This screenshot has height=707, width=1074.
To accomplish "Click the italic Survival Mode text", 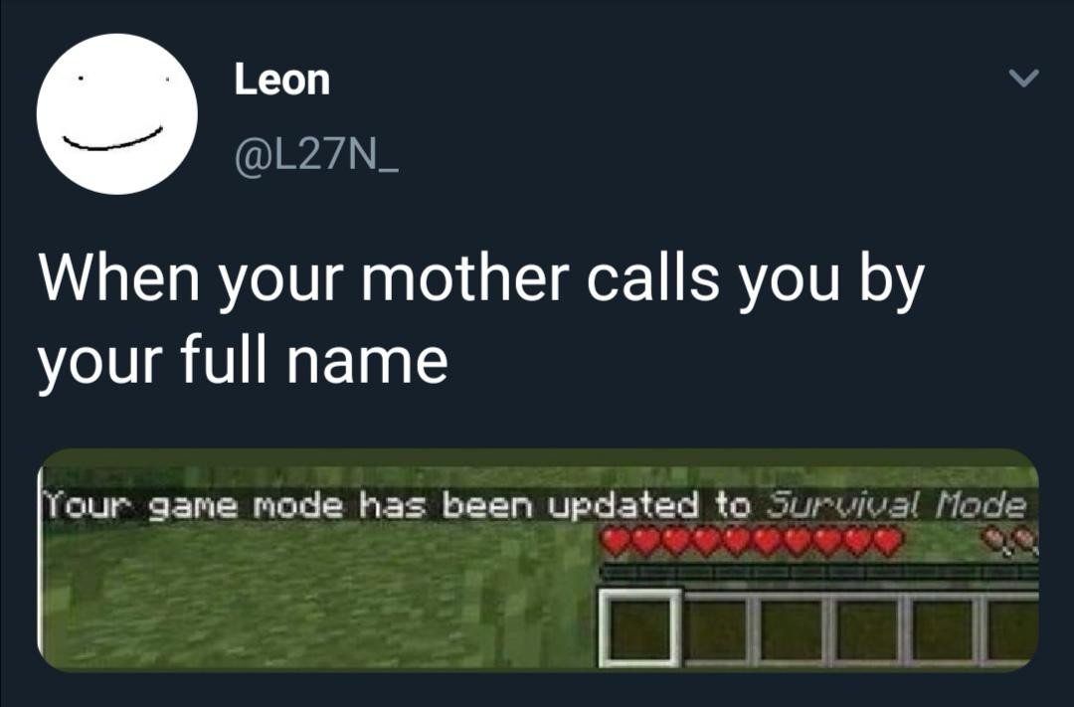I will 896,505.
